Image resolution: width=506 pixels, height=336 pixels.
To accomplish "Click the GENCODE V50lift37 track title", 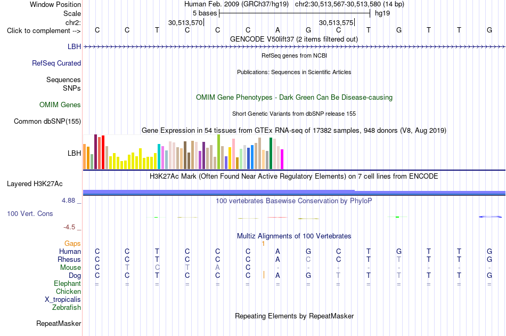I will coord(294,39).
